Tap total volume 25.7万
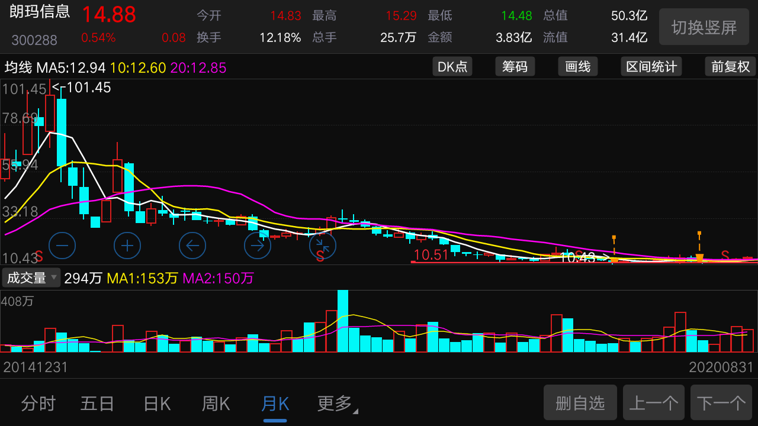 coord(398,38)
